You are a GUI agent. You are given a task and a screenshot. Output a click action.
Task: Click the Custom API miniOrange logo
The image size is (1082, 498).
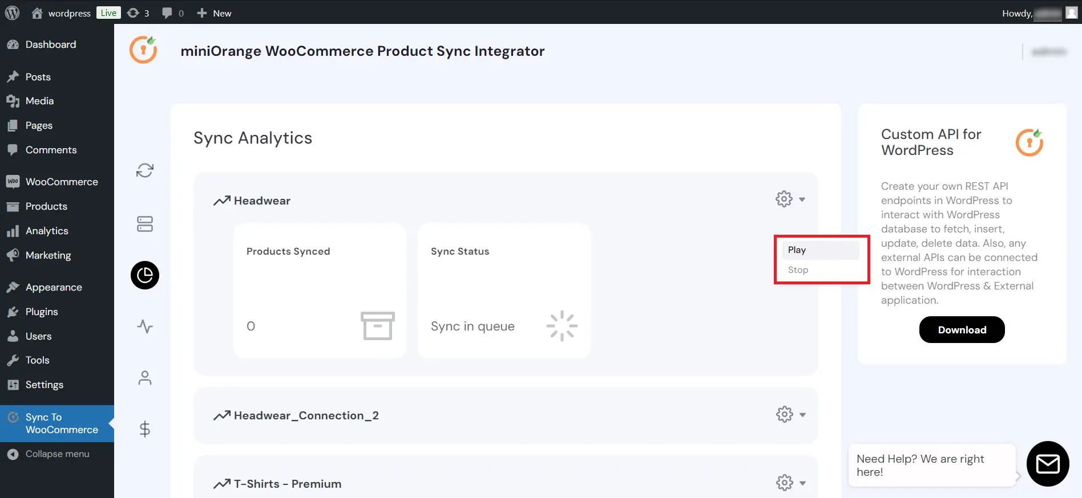pyautogui.click(x=1029, y=142)
